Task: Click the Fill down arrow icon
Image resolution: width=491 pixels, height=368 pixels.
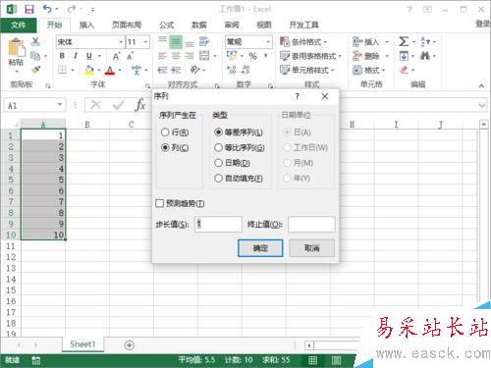Action: click(404, 56)
